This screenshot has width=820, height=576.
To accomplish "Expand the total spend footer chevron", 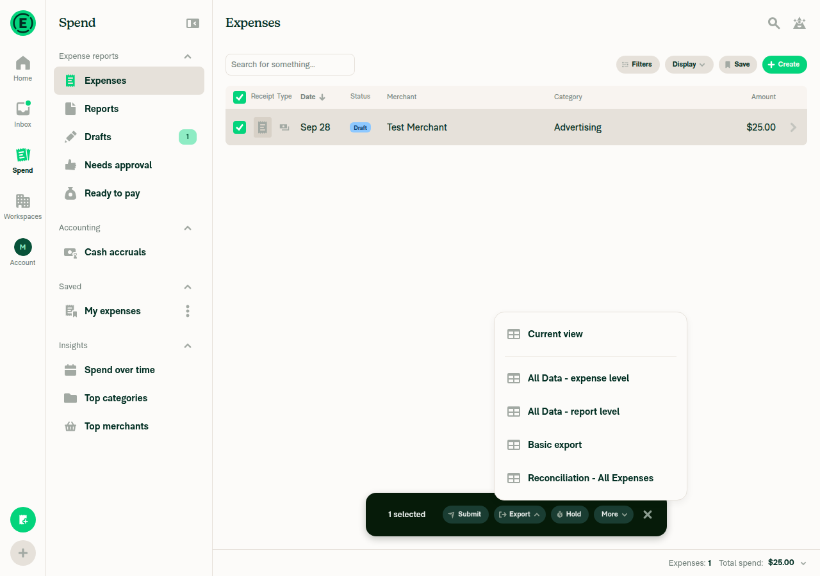I will pos(803,563).
